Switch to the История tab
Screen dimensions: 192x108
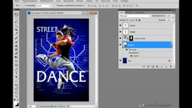click(129, 13)
